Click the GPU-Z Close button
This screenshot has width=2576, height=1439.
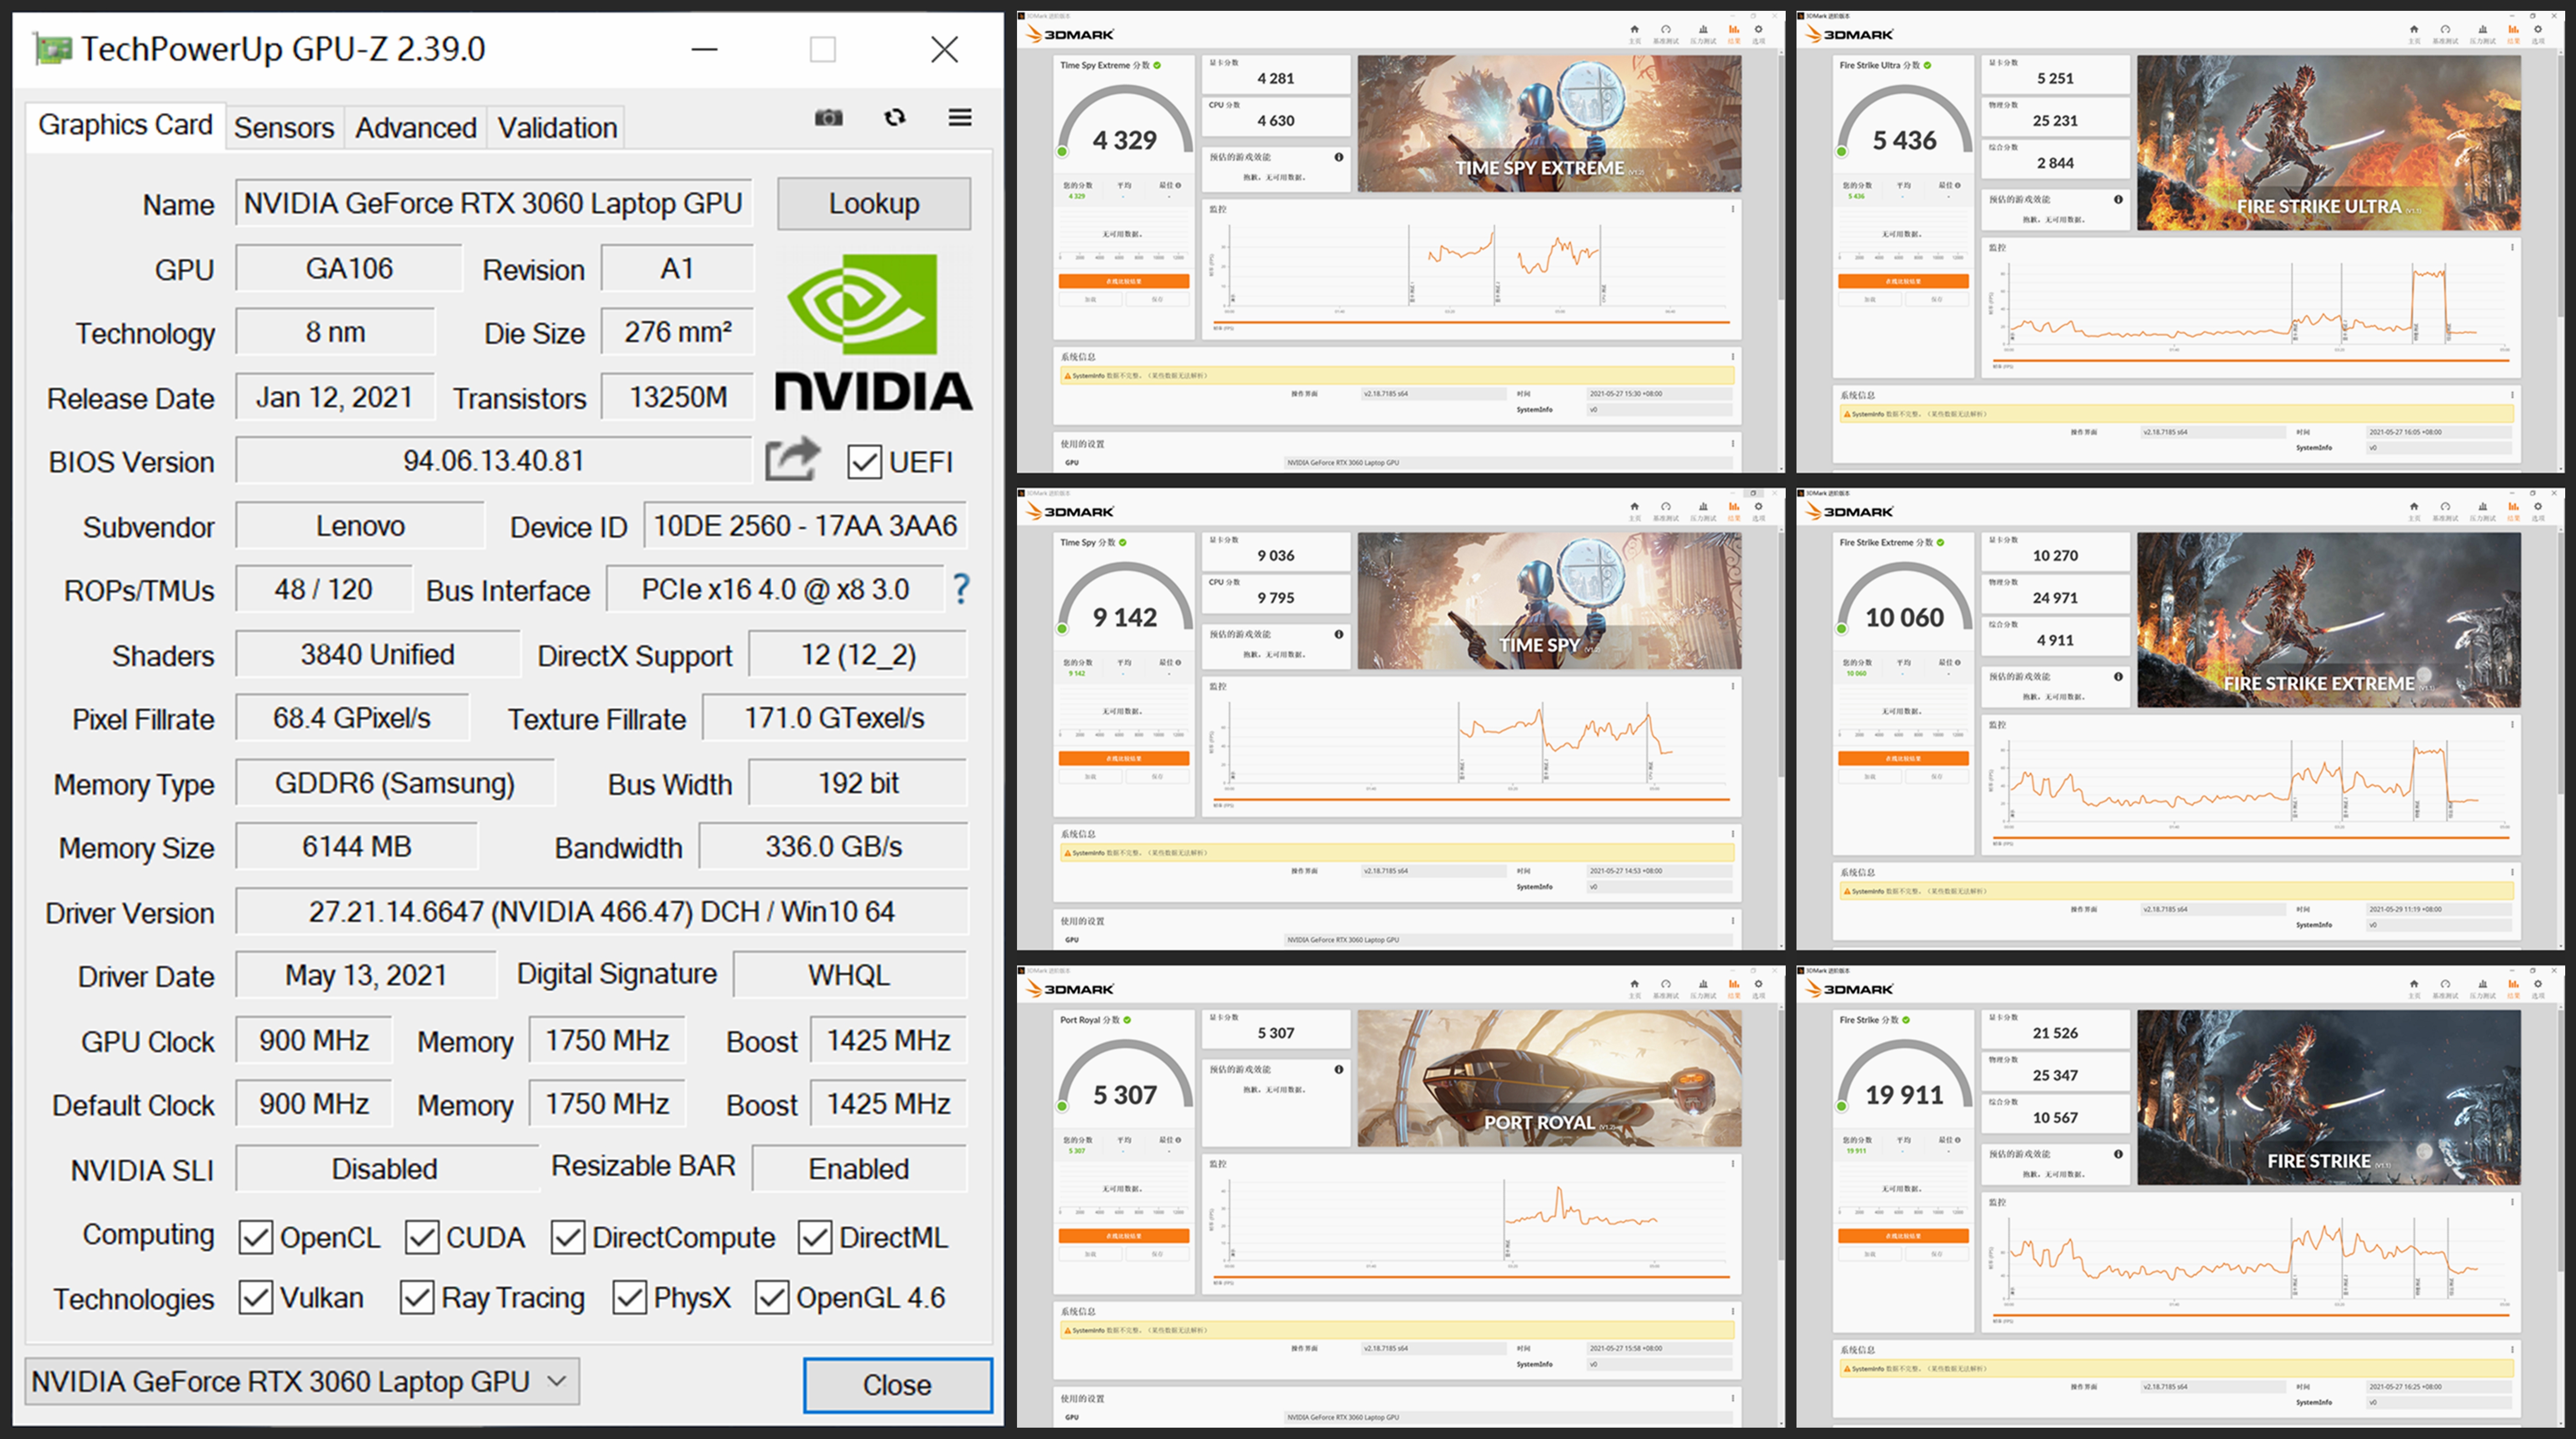(x=897, y=1384)
